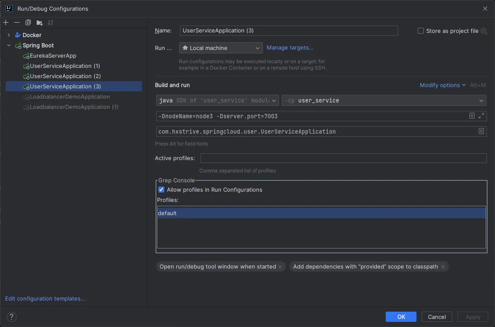The height and width of the screenshot is (327, 495).
Task: Click the Manage targets link
Action: pos(290,48)
